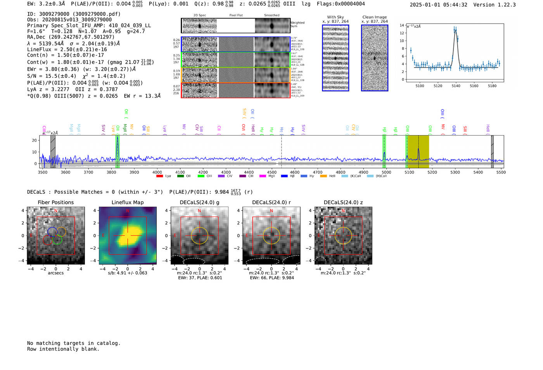Image resolution: width=543 pixels, height=370 pixels.
Task: Click the S/N = 15.5(±0.4) value
Action: (52, 76)
